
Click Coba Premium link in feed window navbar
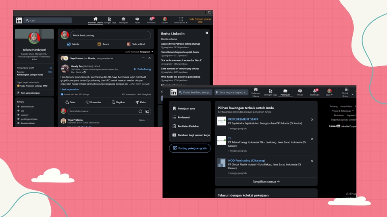click(200, 20)
